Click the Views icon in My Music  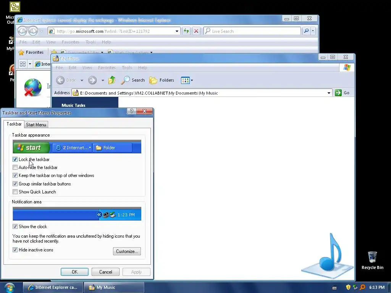coord(185,80)
